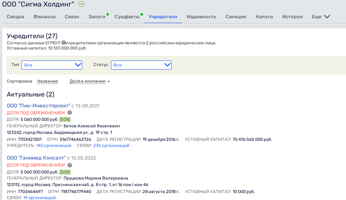Click the 50% badge for Ганимед Консалт
Viewport: 346px width, 200px height.
(x=65, y=172)
